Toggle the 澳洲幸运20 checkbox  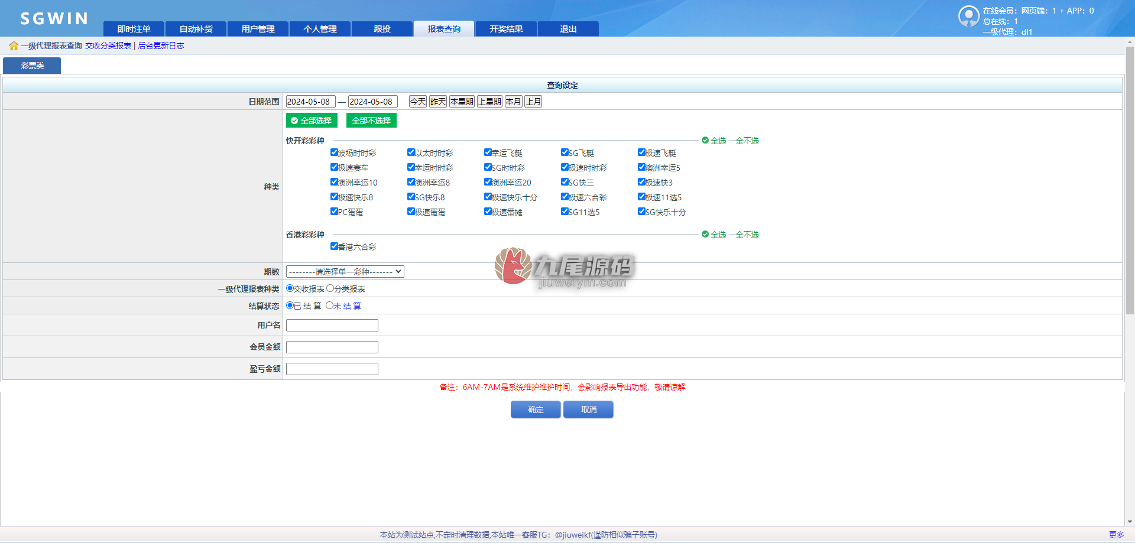tap(488, 182)
